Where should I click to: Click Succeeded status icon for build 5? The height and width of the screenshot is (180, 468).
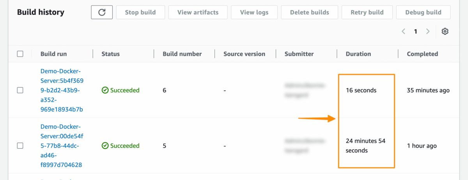pyautogui.click(x=105, y=146)
